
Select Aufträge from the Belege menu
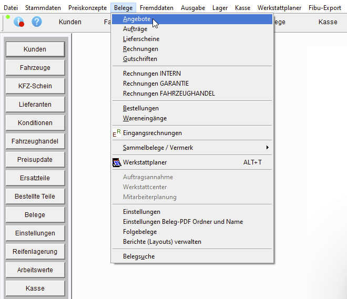point(192,29)
